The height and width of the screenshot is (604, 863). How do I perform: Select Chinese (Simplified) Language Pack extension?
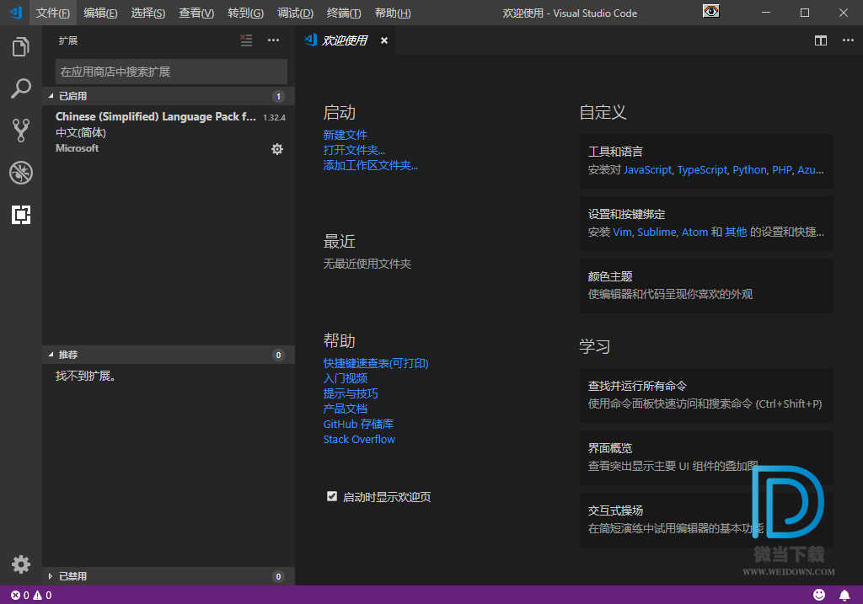(x=169, y=132)
